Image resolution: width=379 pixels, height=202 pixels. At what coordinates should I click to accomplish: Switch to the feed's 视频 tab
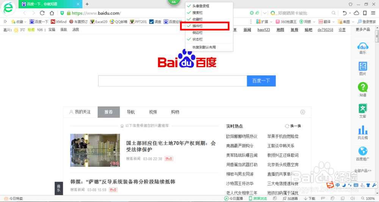153,112
